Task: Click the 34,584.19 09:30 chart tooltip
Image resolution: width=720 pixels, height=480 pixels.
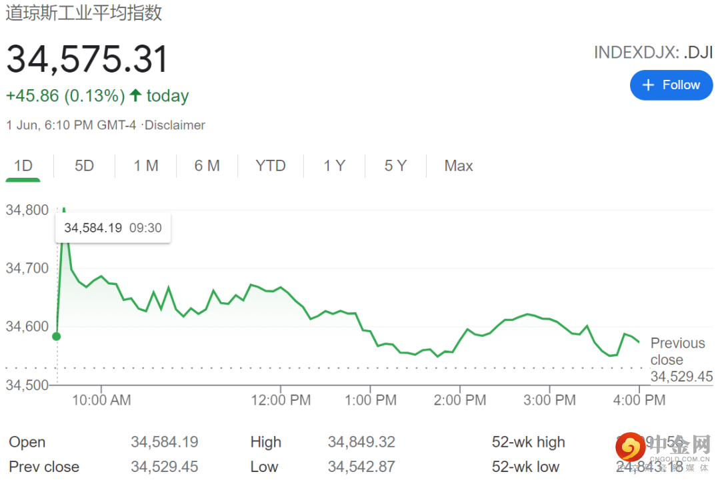Action: (x=113, y=228)
